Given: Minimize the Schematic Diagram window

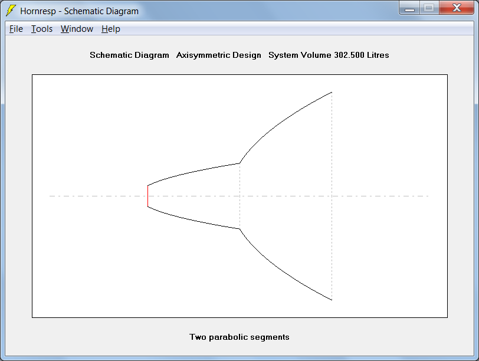Looking at the screenshot, I should click(x=409, y=8).
